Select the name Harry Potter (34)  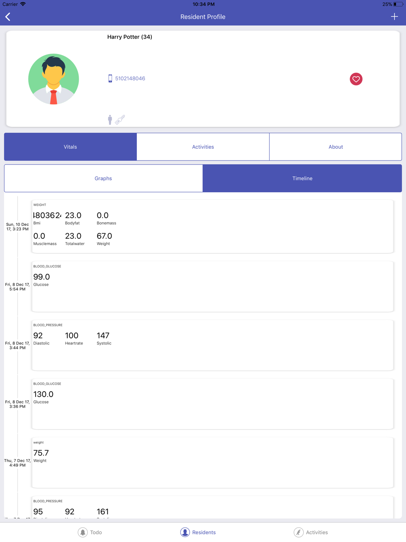tap(130, 37)
